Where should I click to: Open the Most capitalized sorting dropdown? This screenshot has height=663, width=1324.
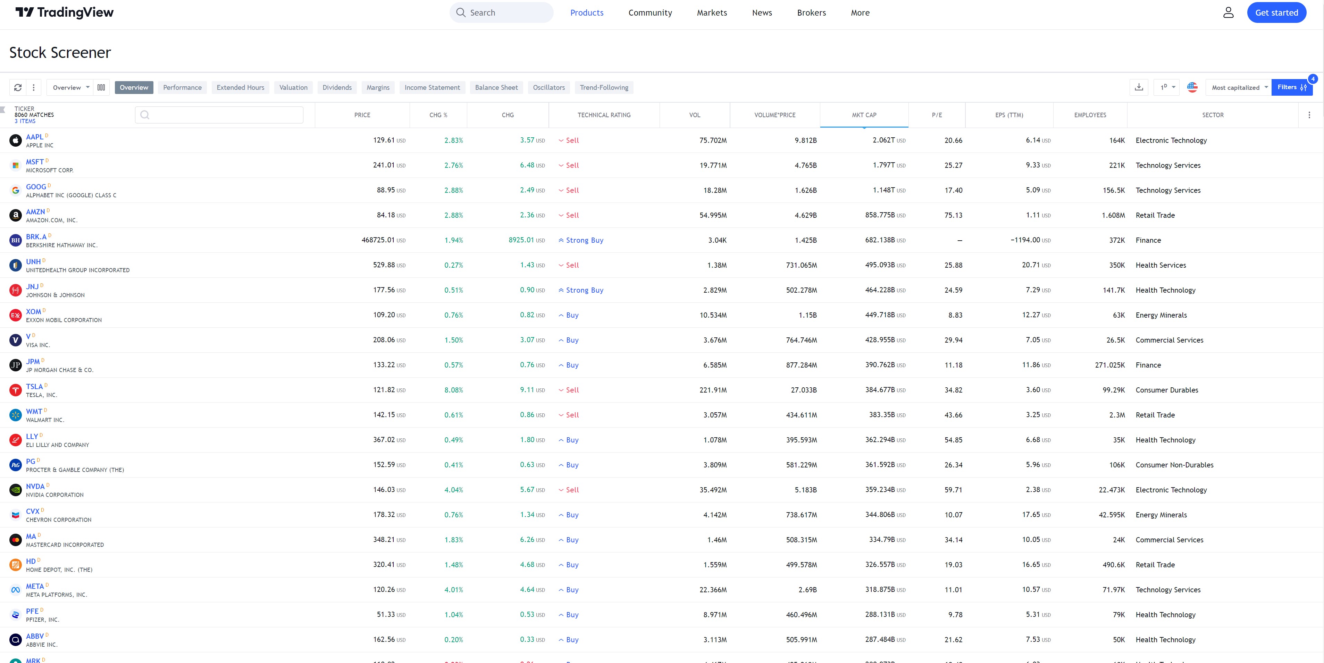[1238, 87]
